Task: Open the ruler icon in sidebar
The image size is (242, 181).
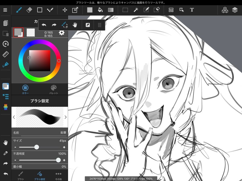Action: tap(5, 54)
